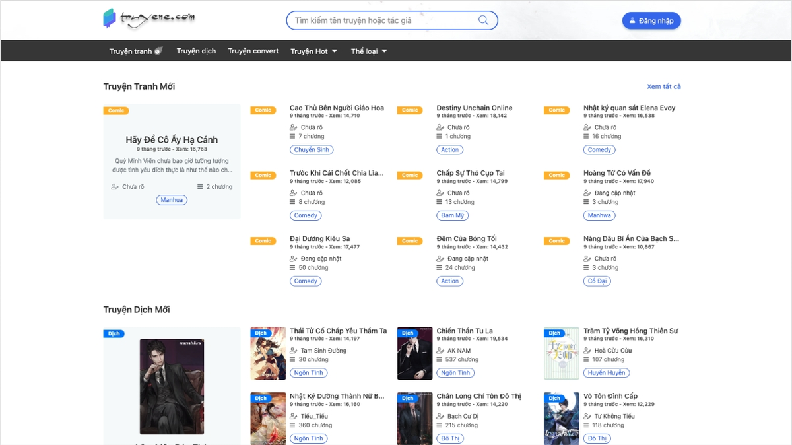Click the ball icon beside Truyện tranh
This screenshot has height=445, width=792.
tap(158, 51)
